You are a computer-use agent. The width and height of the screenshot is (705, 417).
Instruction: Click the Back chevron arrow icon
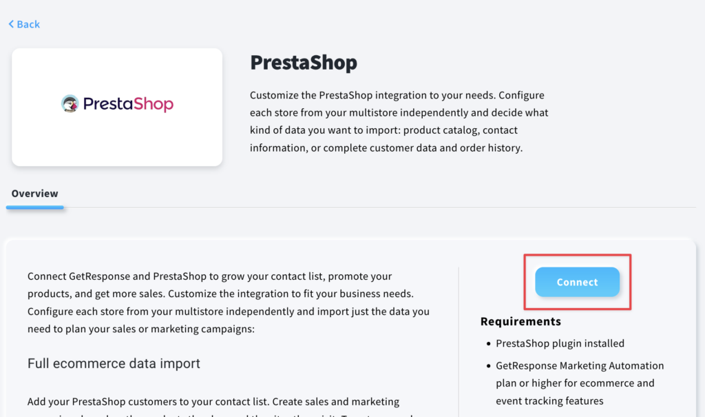coord(11,24)
